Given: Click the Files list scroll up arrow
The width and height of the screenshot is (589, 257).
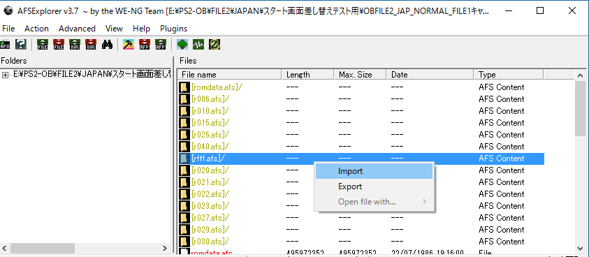Looking at the screenshot, I should click(581, 75).
